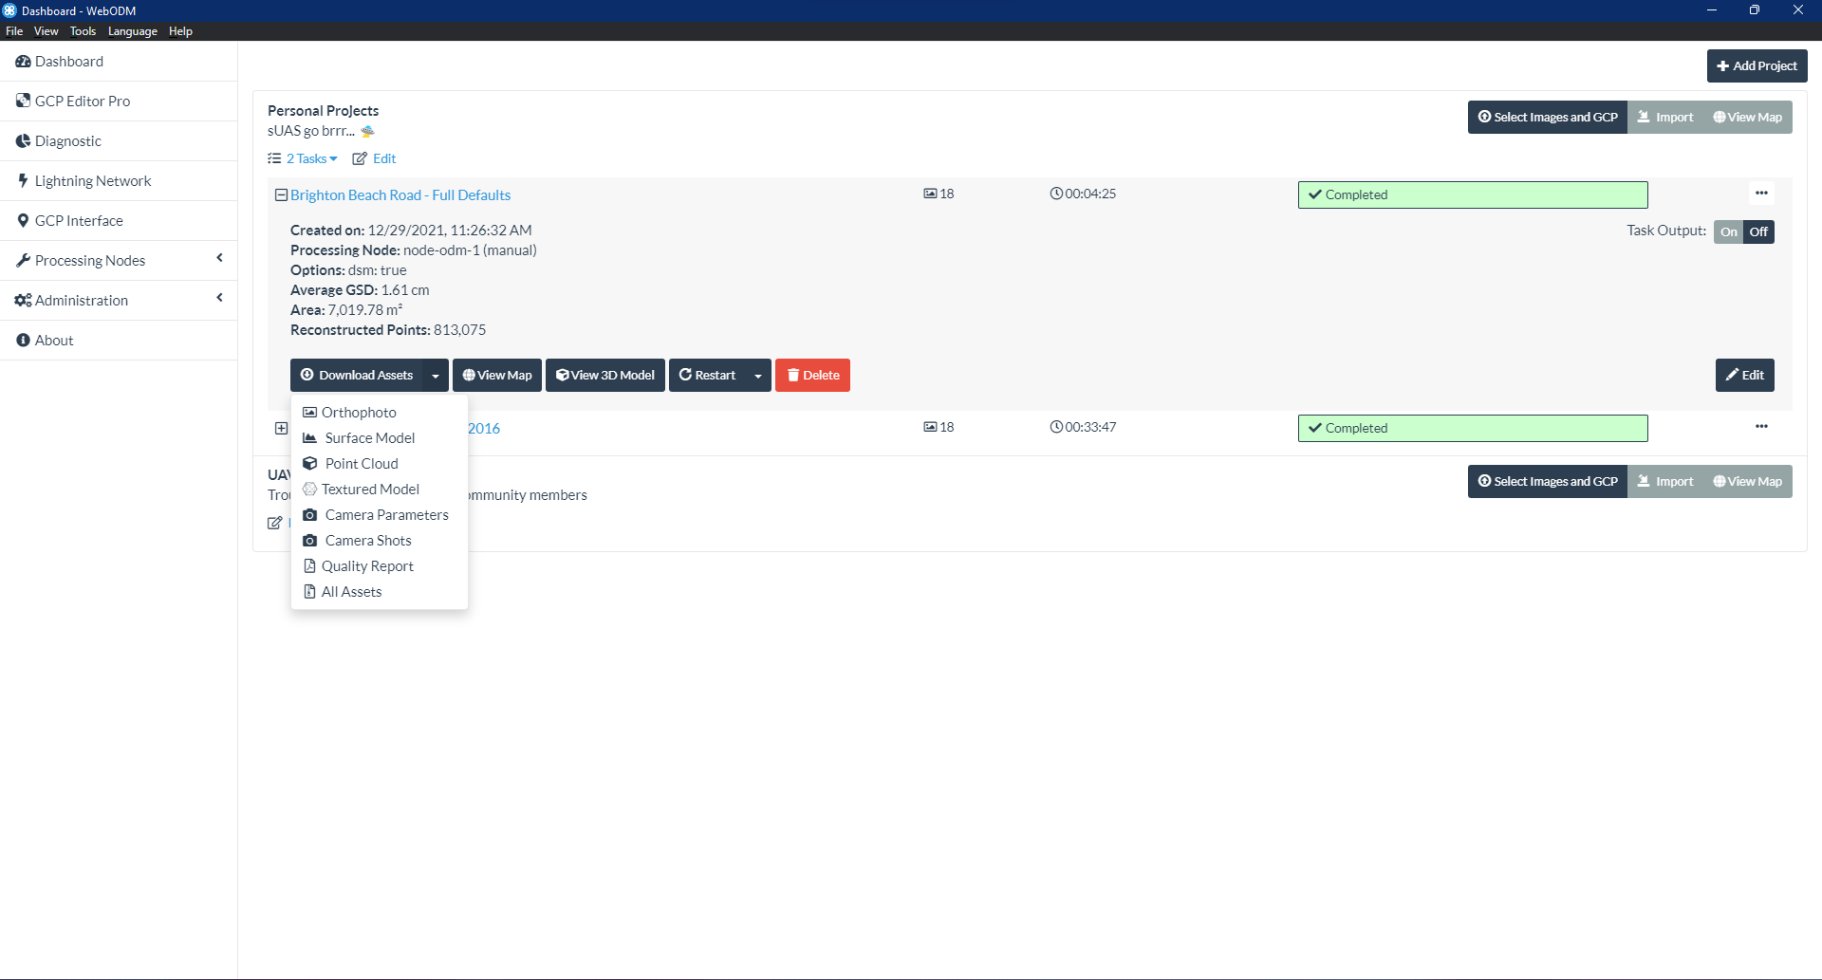This screenshot has height=980, width=1822.
Task: Click the red Delete button
Action: 812,376
